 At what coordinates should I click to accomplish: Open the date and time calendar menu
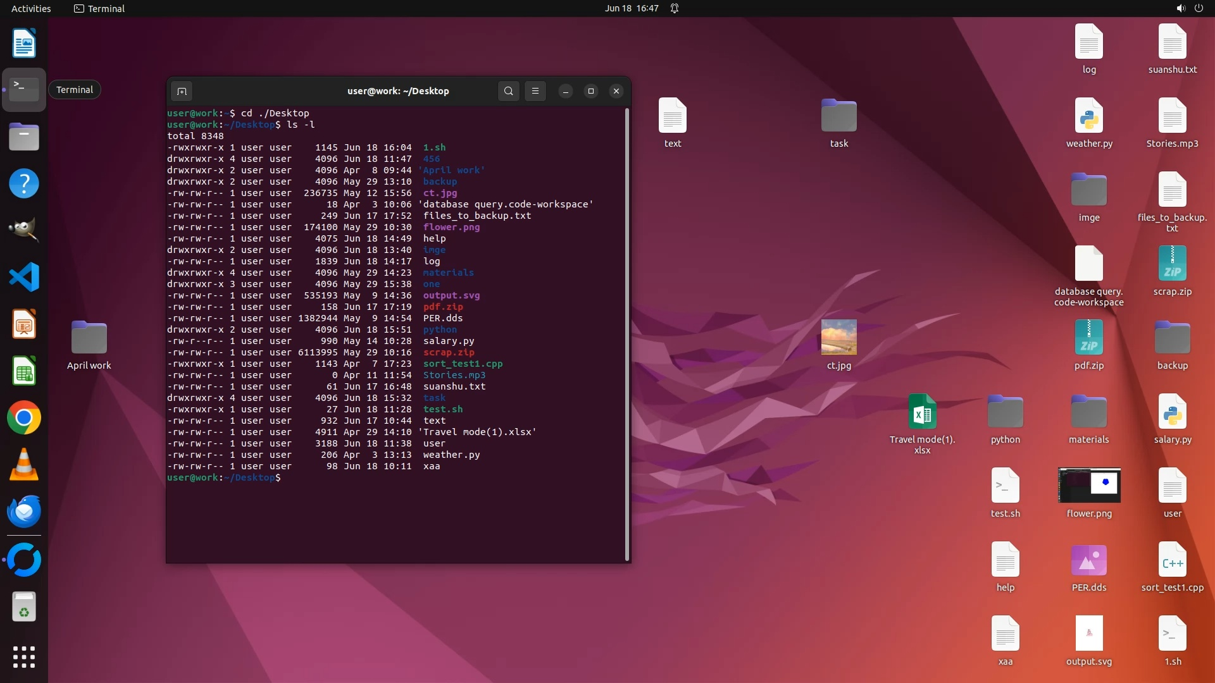(631, 8)
